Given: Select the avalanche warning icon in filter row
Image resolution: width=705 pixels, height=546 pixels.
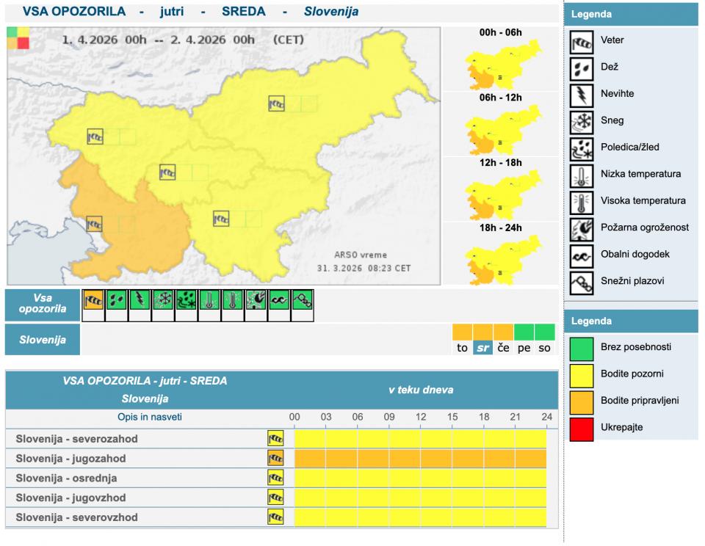Looking at the screenshot, I should point(303,299).
